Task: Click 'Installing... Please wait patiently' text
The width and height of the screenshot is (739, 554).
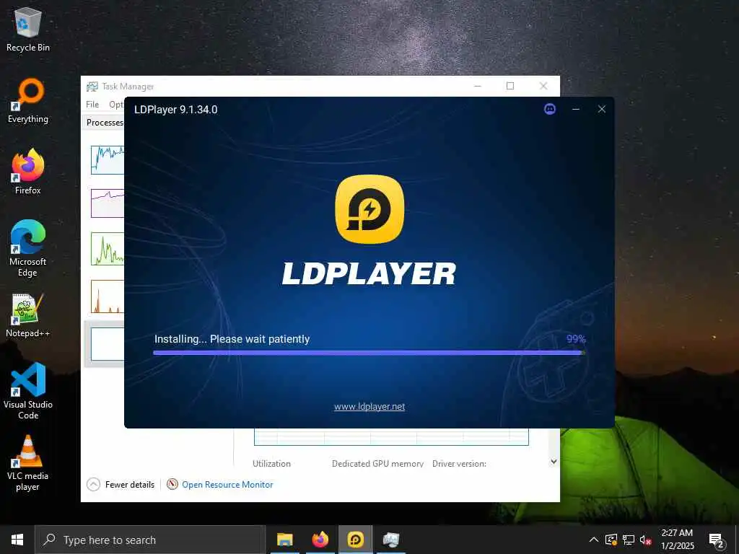Action: pyautogui.click(x=232, y=339)
